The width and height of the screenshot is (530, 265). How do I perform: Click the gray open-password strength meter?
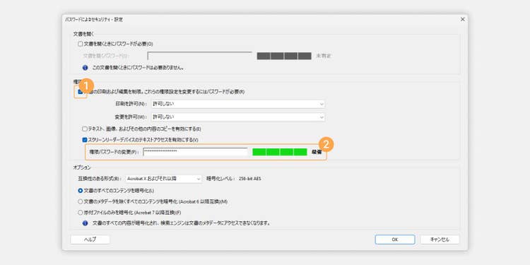[x=284, y=56]
